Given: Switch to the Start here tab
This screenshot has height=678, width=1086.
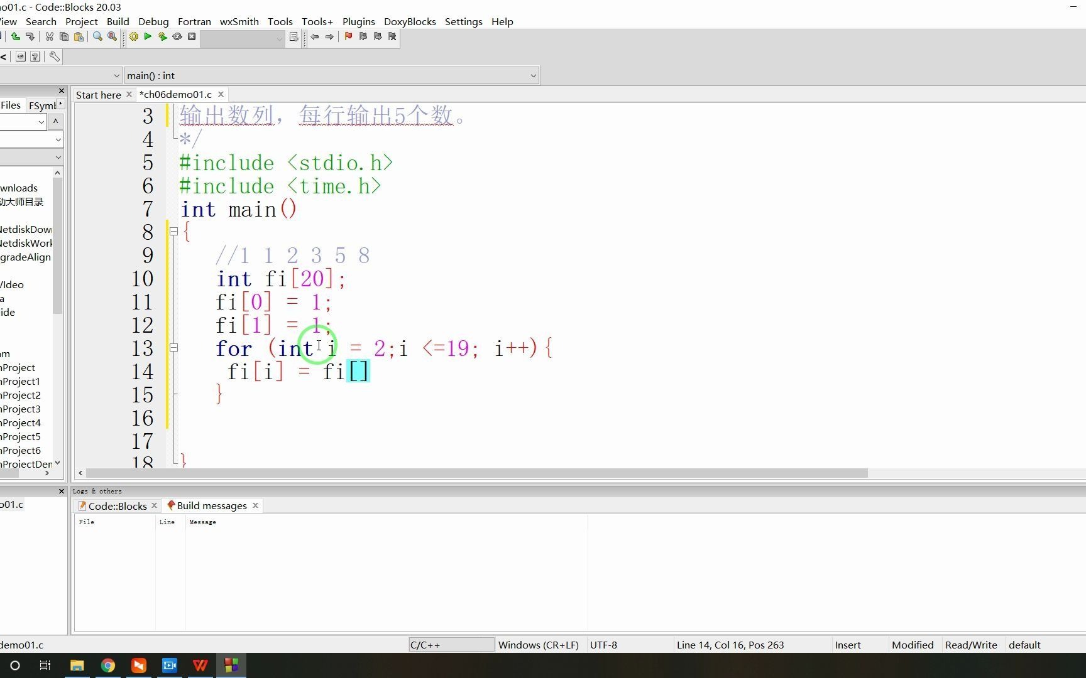Looking at the screenshot, I should click(x=99, y=95).
